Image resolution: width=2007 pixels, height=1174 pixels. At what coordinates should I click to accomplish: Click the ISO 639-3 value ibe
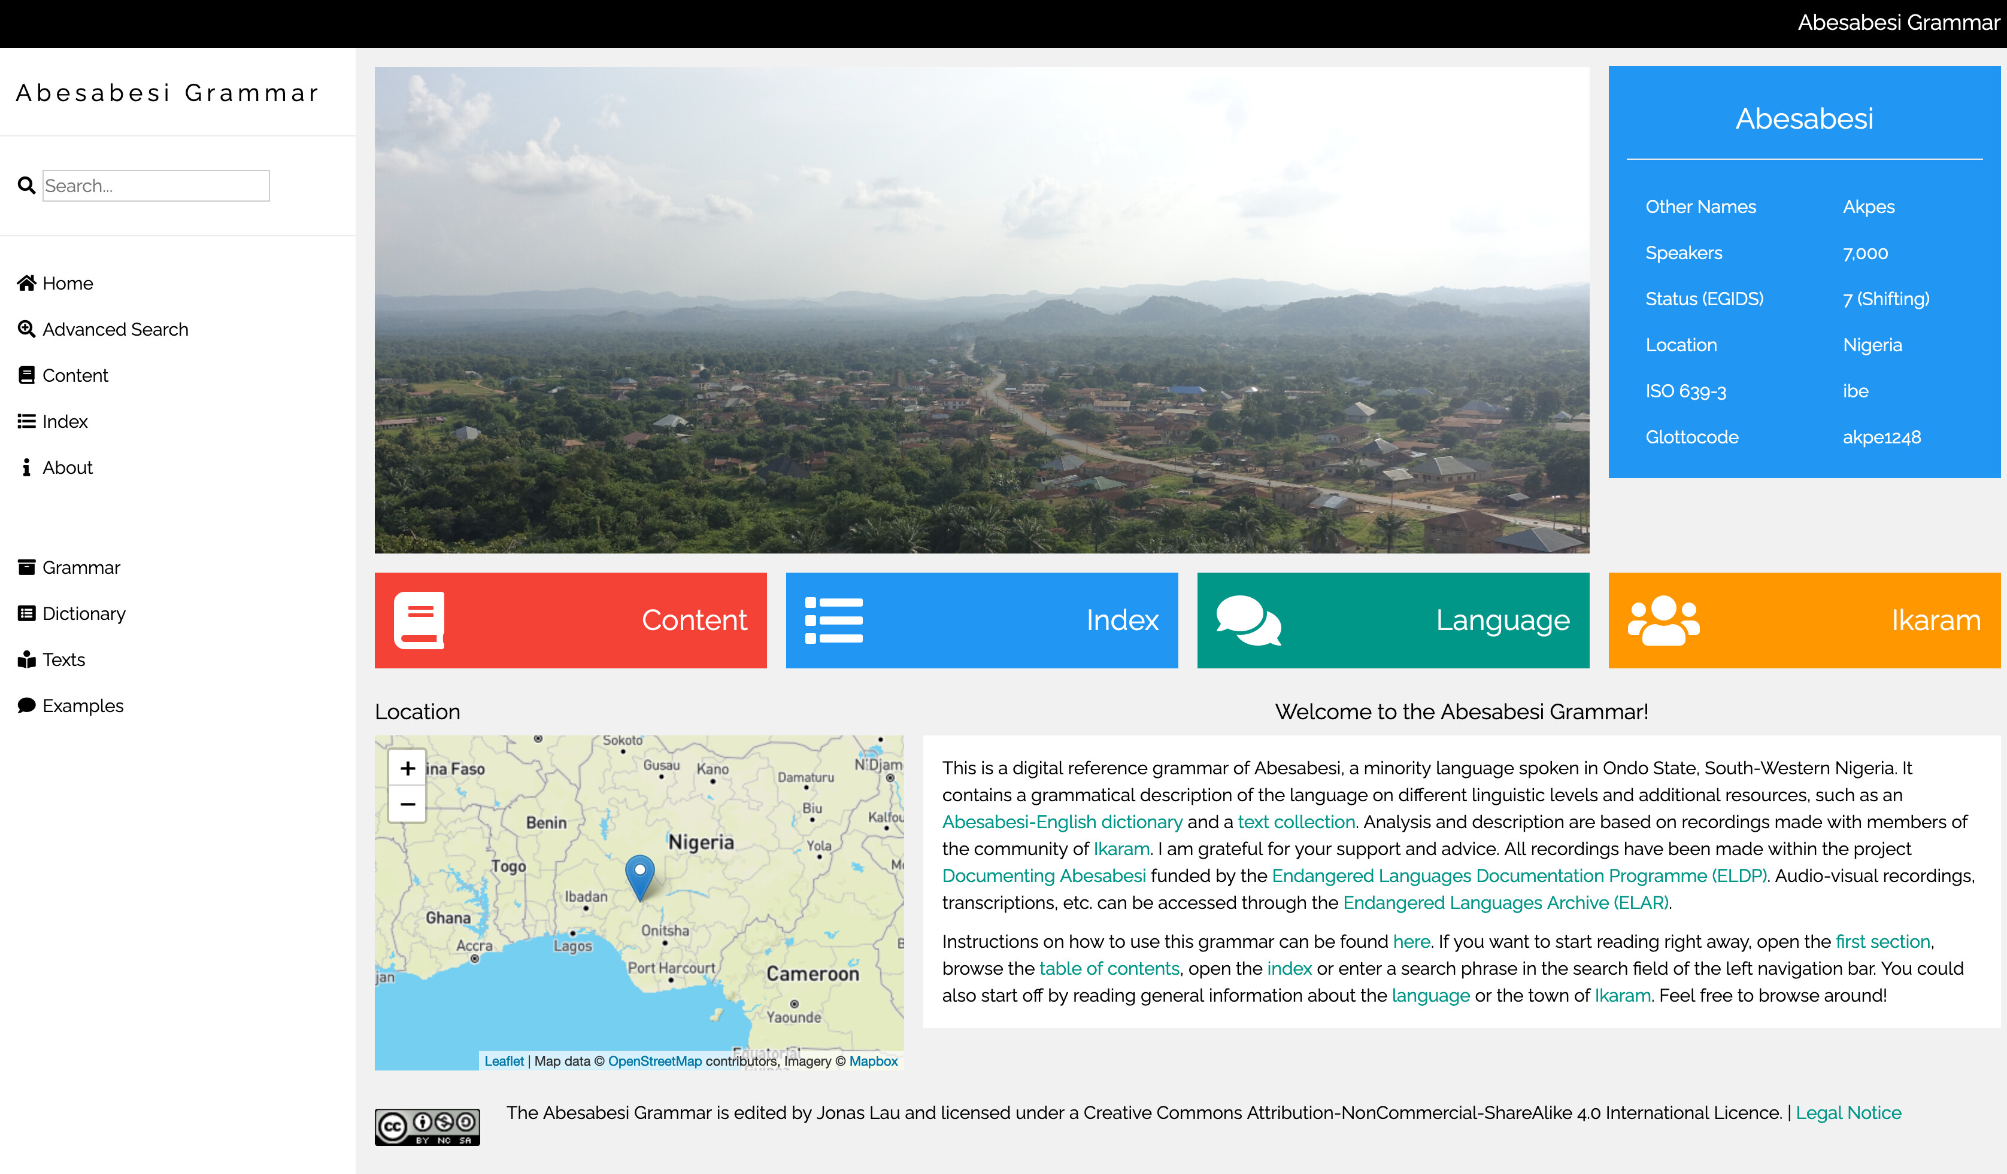pyautogui.click(x=1856, y=391)
